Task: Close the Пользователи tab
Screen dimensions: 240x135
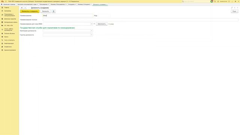Action: (x=48, y=4)
